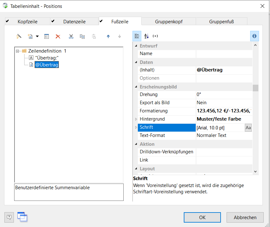270x227 pixels.
Task: Click the application icon in title bar
Action: click(5, 6)
